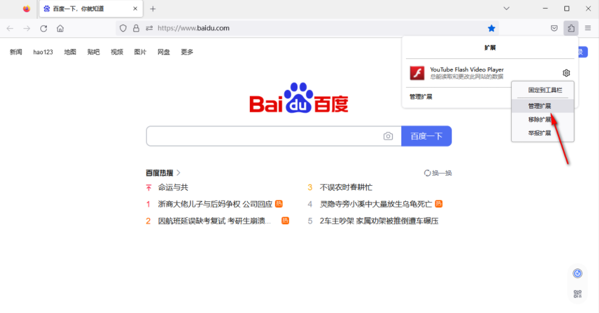Open the round assistant icon at bottom right

(x=577, y=273)
